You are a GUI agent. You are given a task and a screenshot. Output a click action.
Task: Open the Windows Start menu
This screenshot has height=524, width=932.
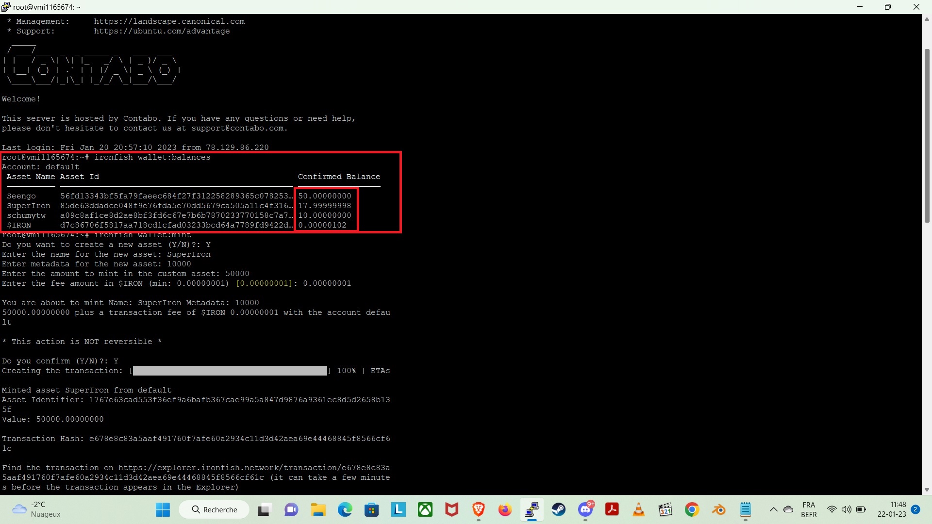[162, 509]
